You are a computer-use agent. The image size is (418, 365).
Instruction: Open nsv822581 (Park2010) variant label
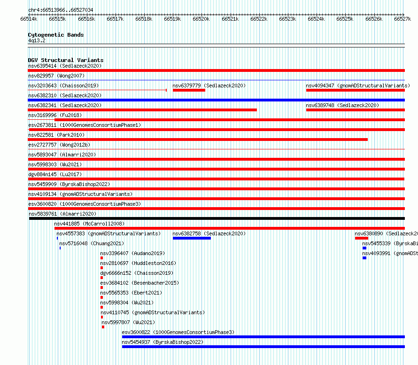tap(56, 135)
